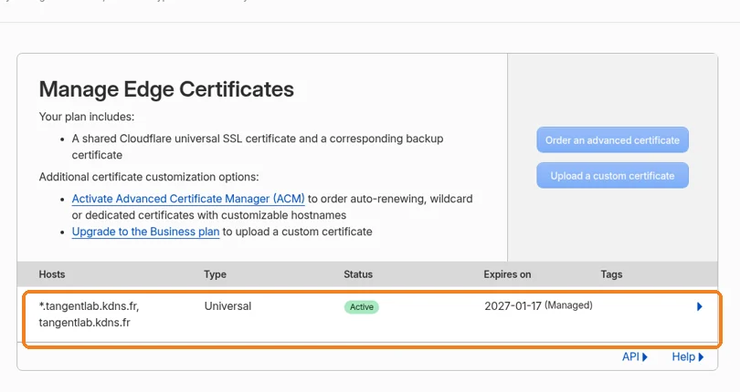This screenshot has height=392, width=740.
Task: Select the *.tangentlab.kdns.fr host text
Action: (x=89, y=306)
